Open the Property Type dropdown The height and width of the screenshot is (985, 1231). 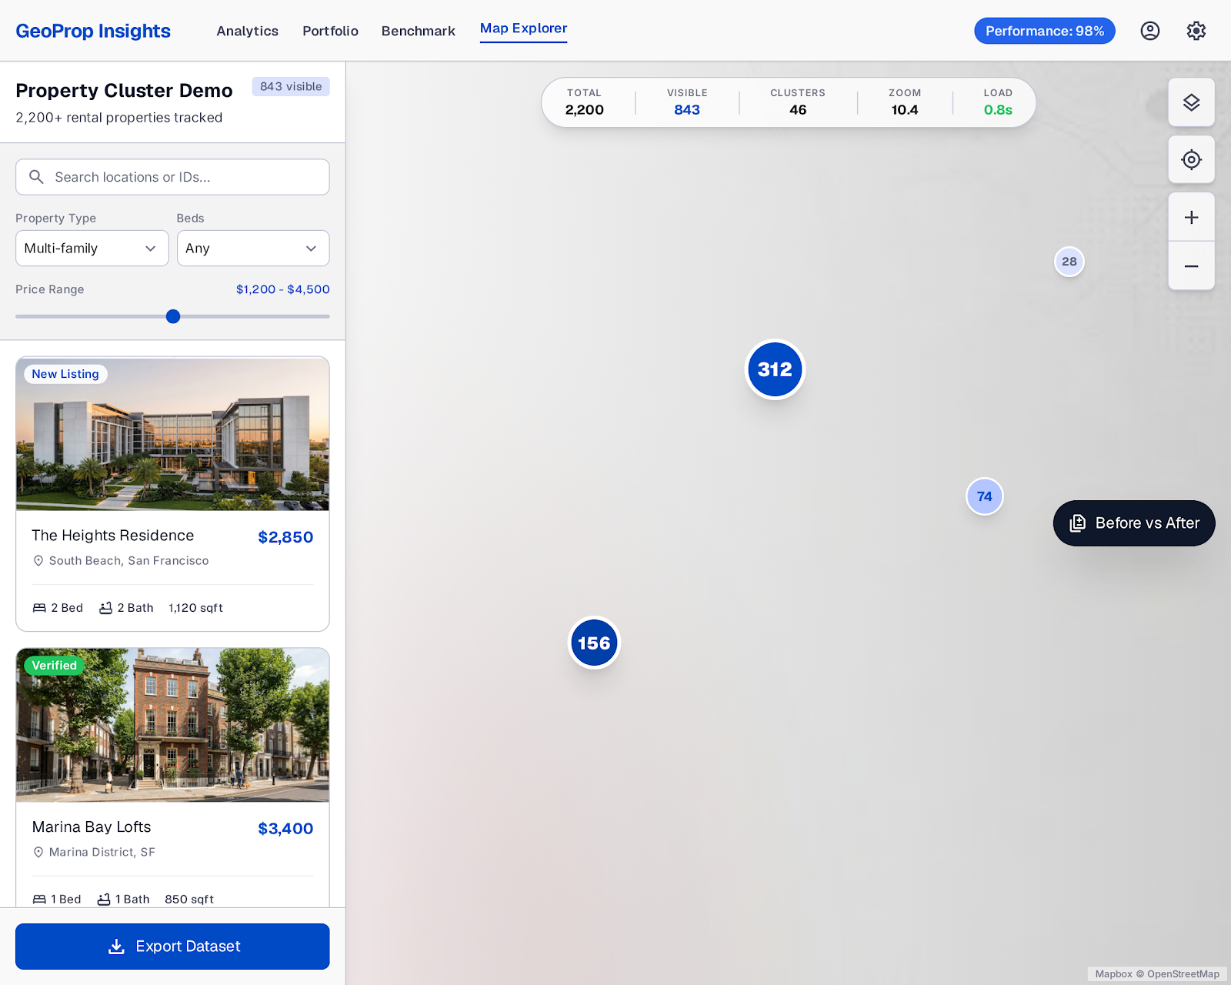click(92, 249)
